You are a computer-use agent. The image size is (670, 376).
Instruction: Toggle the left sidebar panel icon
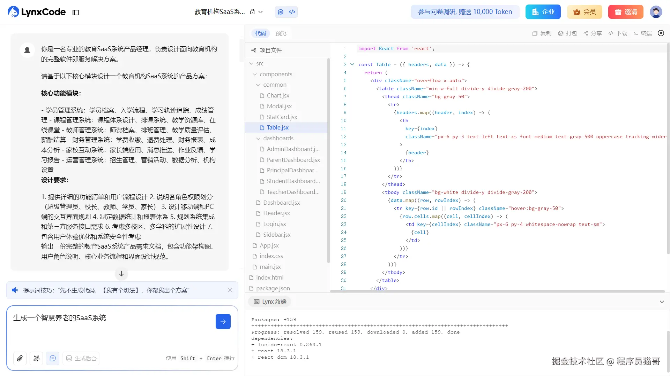[x=76, y=13]
